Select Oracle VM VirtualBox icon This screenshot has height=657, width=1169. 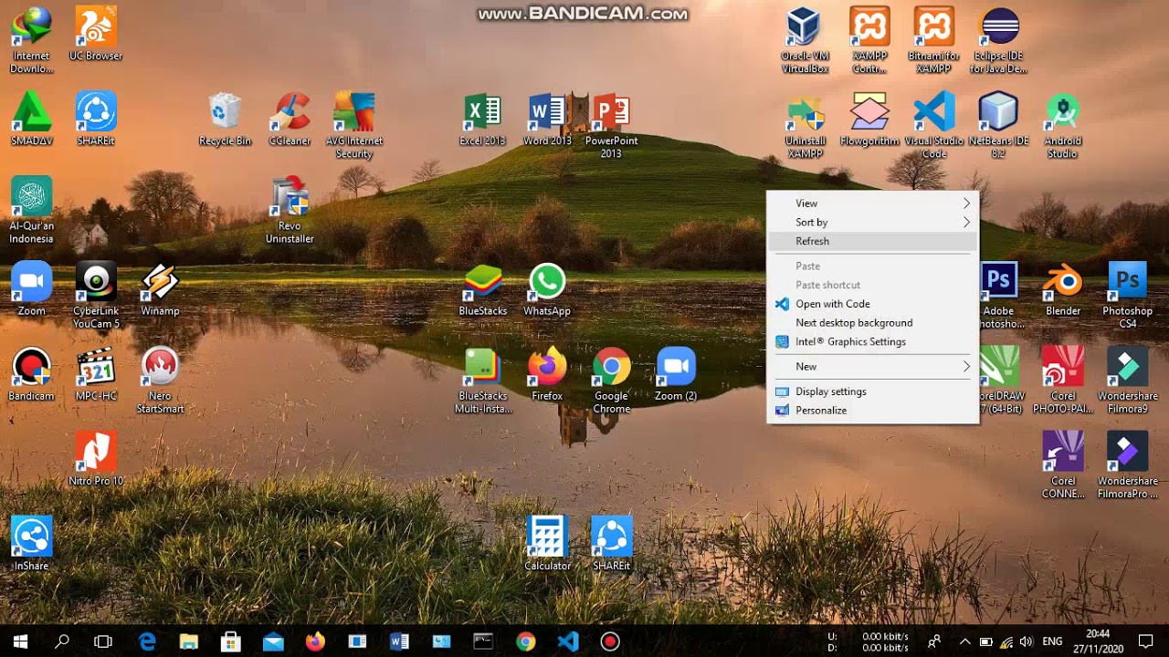point(805,39)
